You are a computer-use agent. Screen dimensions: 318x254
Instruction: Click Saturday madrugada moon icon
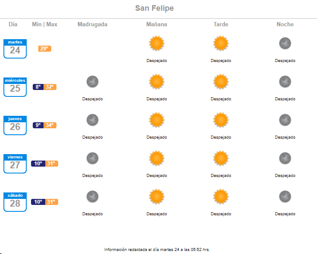(x=93, y=196)
